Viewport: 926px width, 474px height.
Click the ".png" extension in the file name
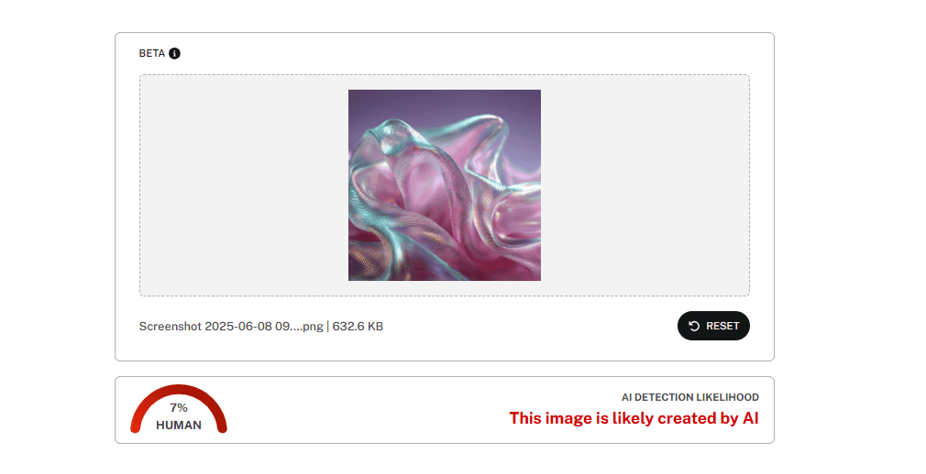[311, 327]
